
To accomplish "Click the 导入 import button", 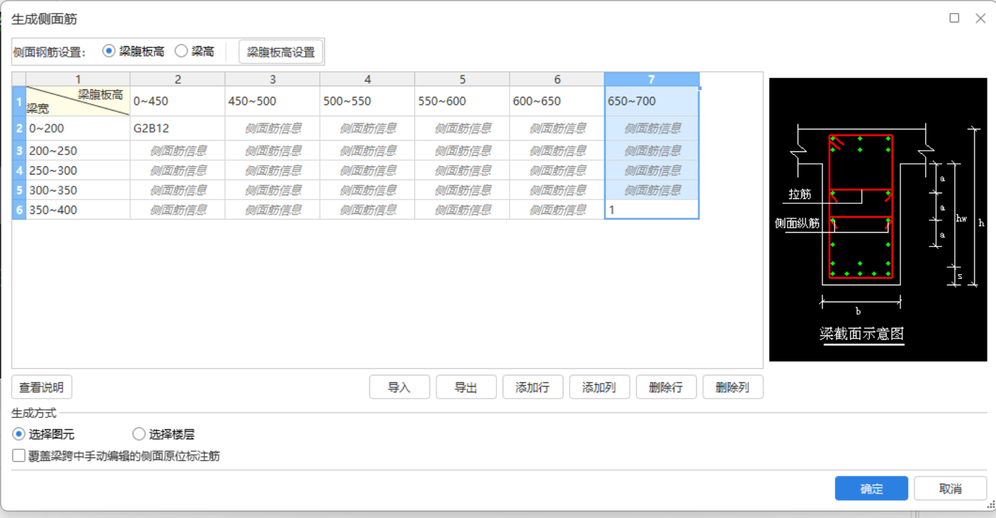I will click(399, 387).
